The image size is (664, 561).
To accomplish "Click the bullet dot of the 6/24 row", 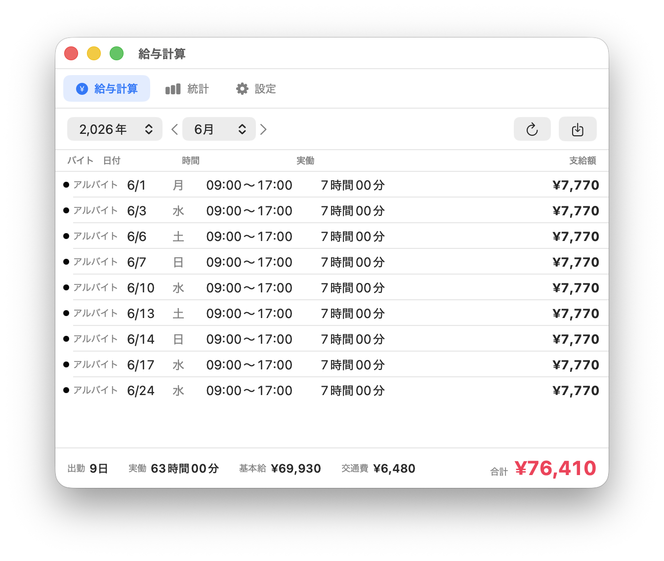I will point(66,390).
